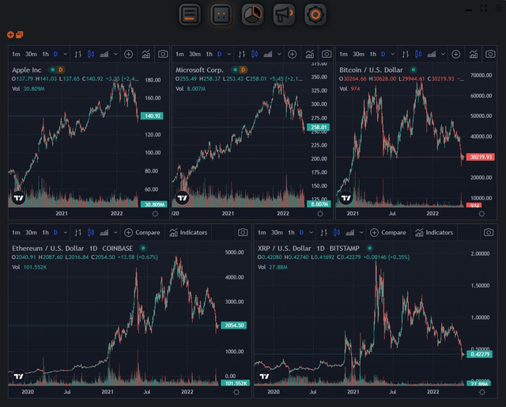506x407 pixels.
Task: Select bars chart style on Ethereum chart
Action: coord(77,233)
